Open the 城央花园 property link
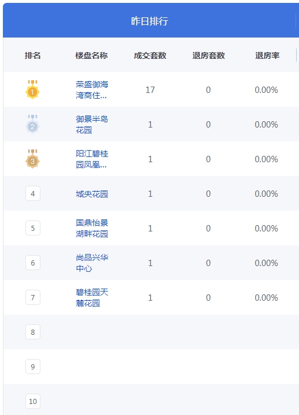The image size is (299, 415). [x=92, y=194]
